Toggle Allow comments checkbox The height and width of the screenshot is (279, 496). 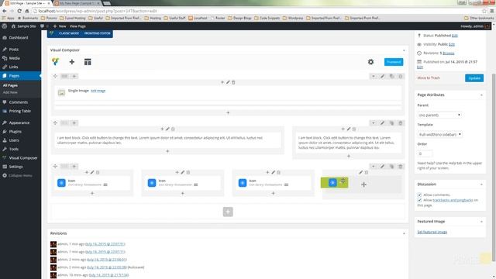(x=419, y=195)
